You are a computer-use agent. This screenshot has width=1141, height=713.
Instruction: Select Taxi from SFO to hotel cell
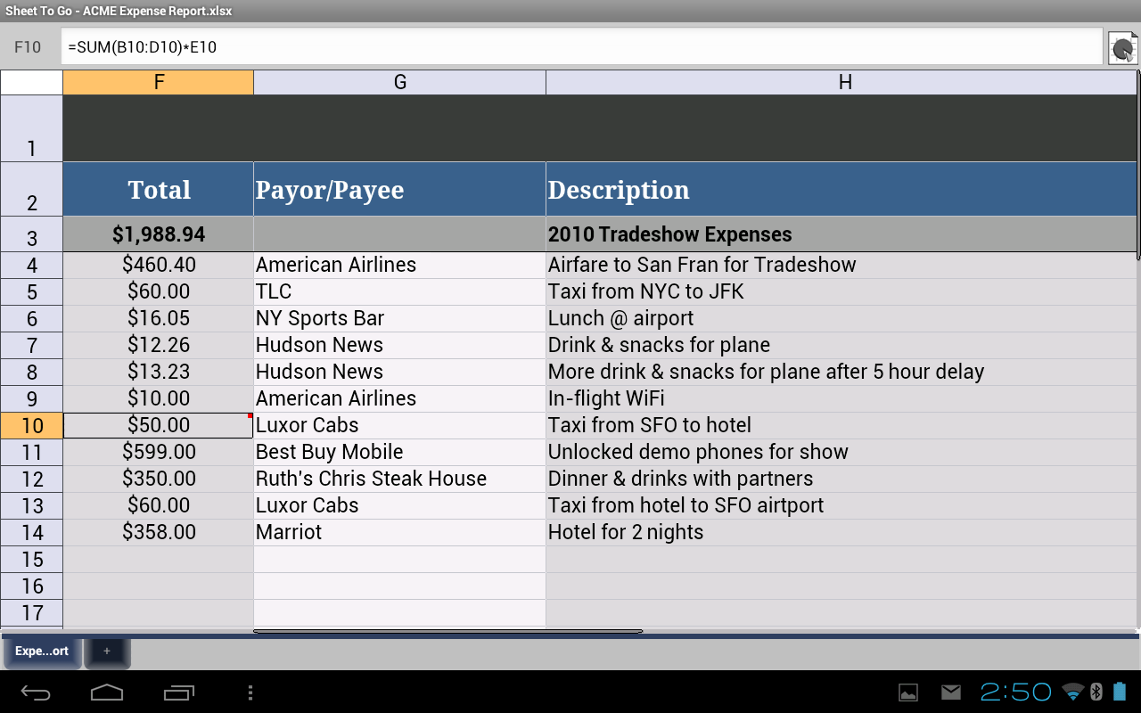(x=841, y=425)
